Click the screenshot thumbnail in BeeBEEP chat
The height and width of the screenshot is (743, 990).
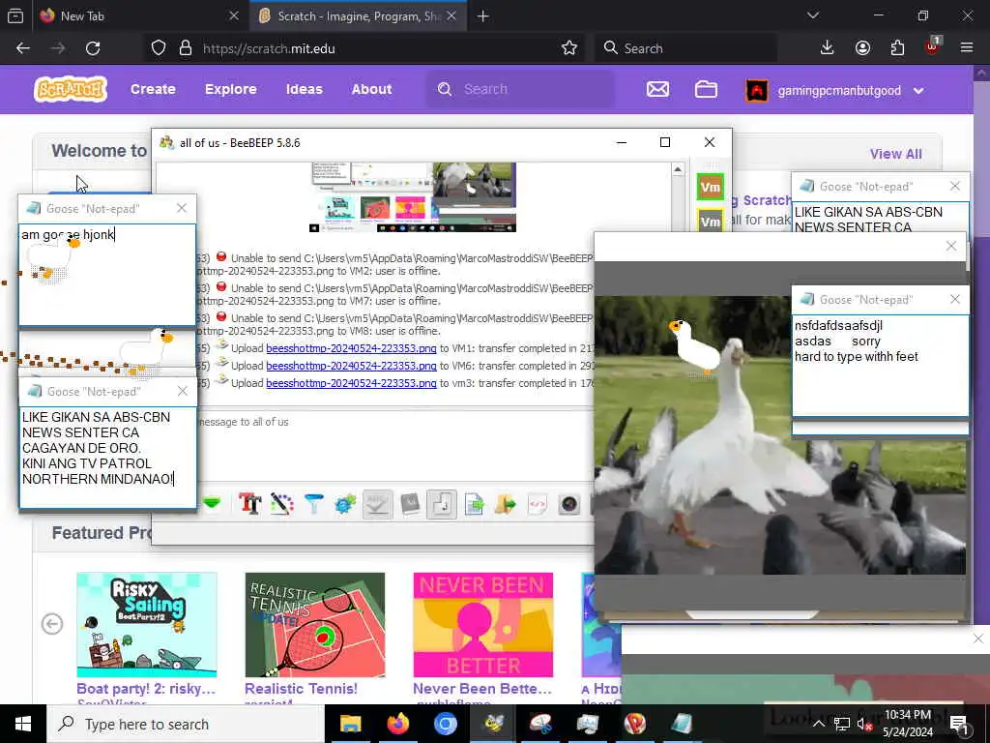412,197
